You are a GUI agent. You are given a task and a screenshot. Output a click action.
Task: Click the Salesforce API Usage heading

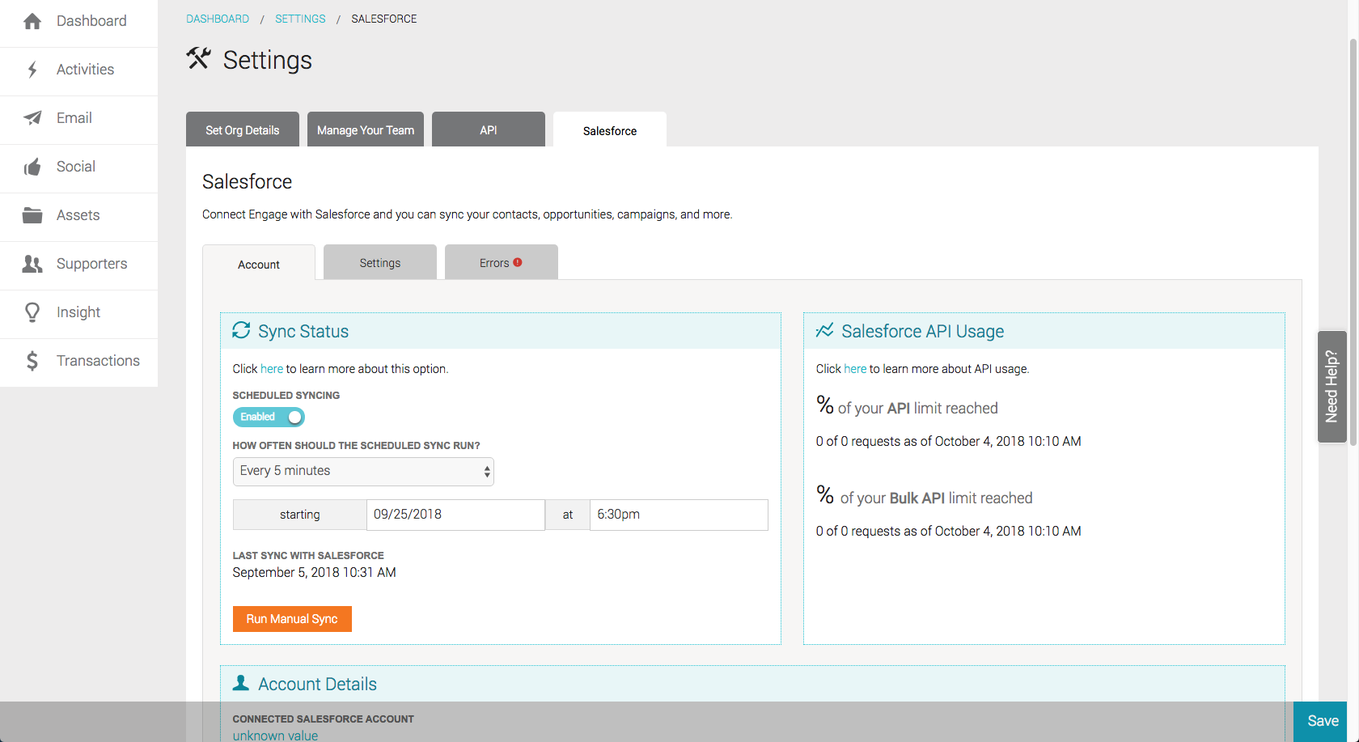922,331
